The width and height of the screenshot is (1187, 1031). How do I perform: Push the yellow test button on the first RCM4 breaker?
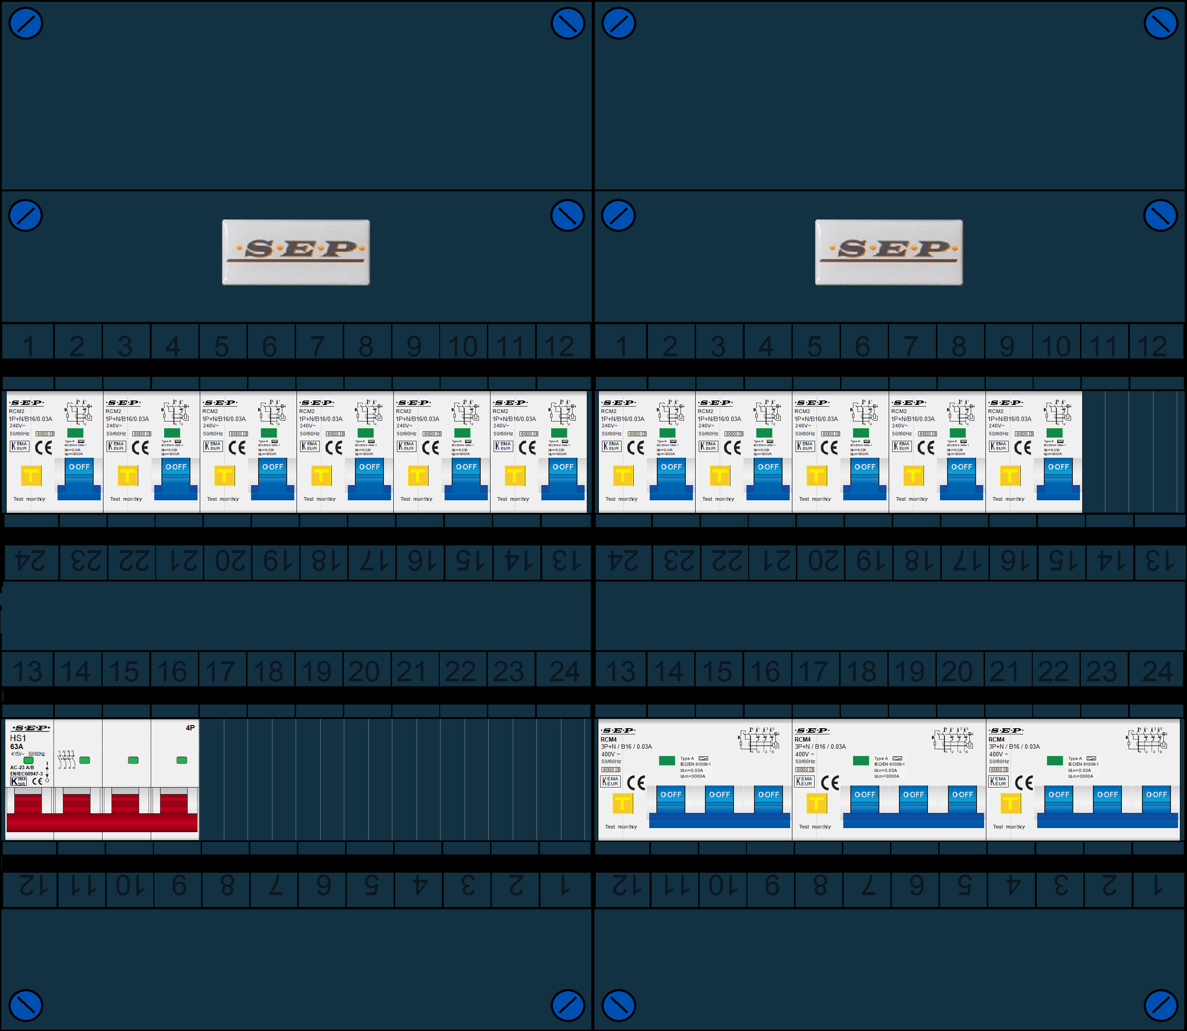[x=622, y=803]
